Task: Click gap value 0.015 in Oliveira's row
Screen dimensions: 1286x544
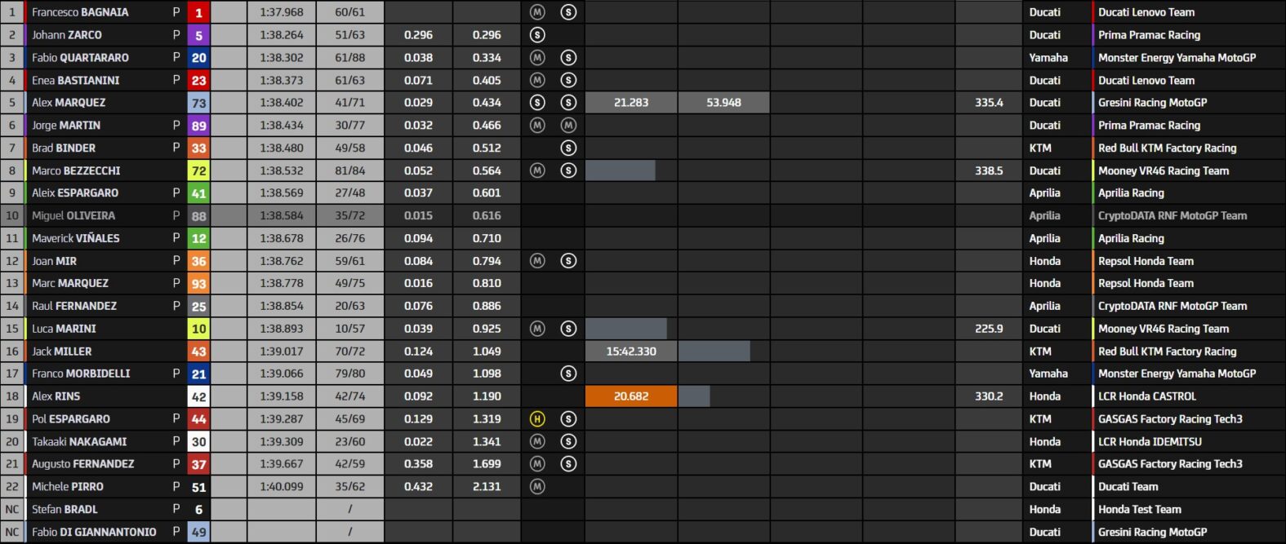Action: click(419, 215)
